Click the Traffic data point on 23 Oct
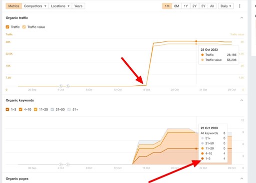256x183 pixels. pyautogui.click(x=196, y=41)
